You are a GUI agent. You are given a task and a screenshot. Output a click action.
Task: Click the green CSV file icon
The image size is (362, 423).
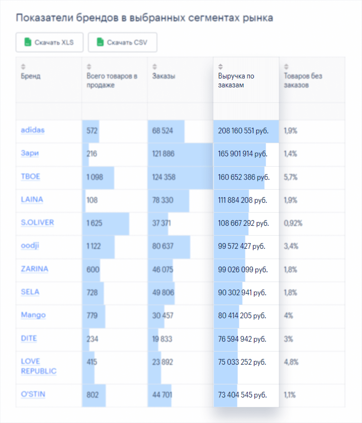coord(100,42)
